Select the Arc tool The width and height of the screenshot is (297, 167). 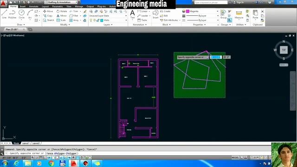30,14
